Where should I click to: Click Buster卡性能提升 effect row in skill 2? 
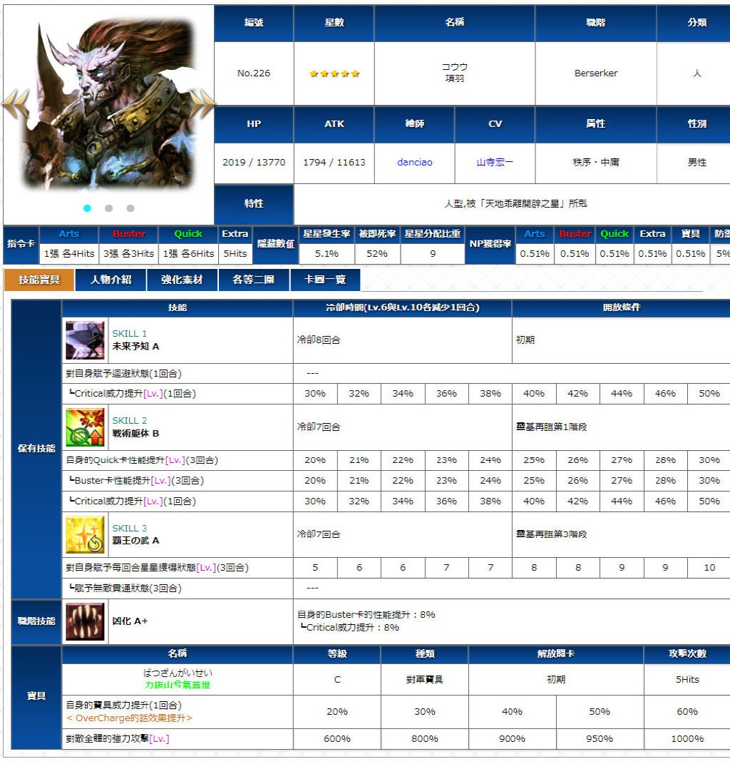(178, 480)
